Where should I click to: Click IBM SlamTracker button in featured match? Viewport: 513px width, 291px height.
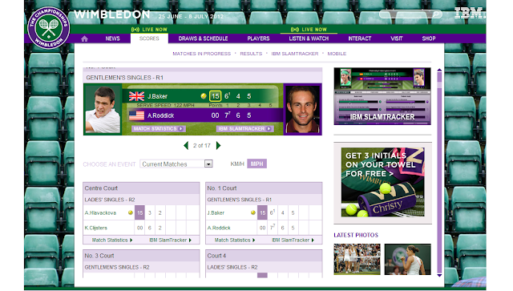pos(244,128)
